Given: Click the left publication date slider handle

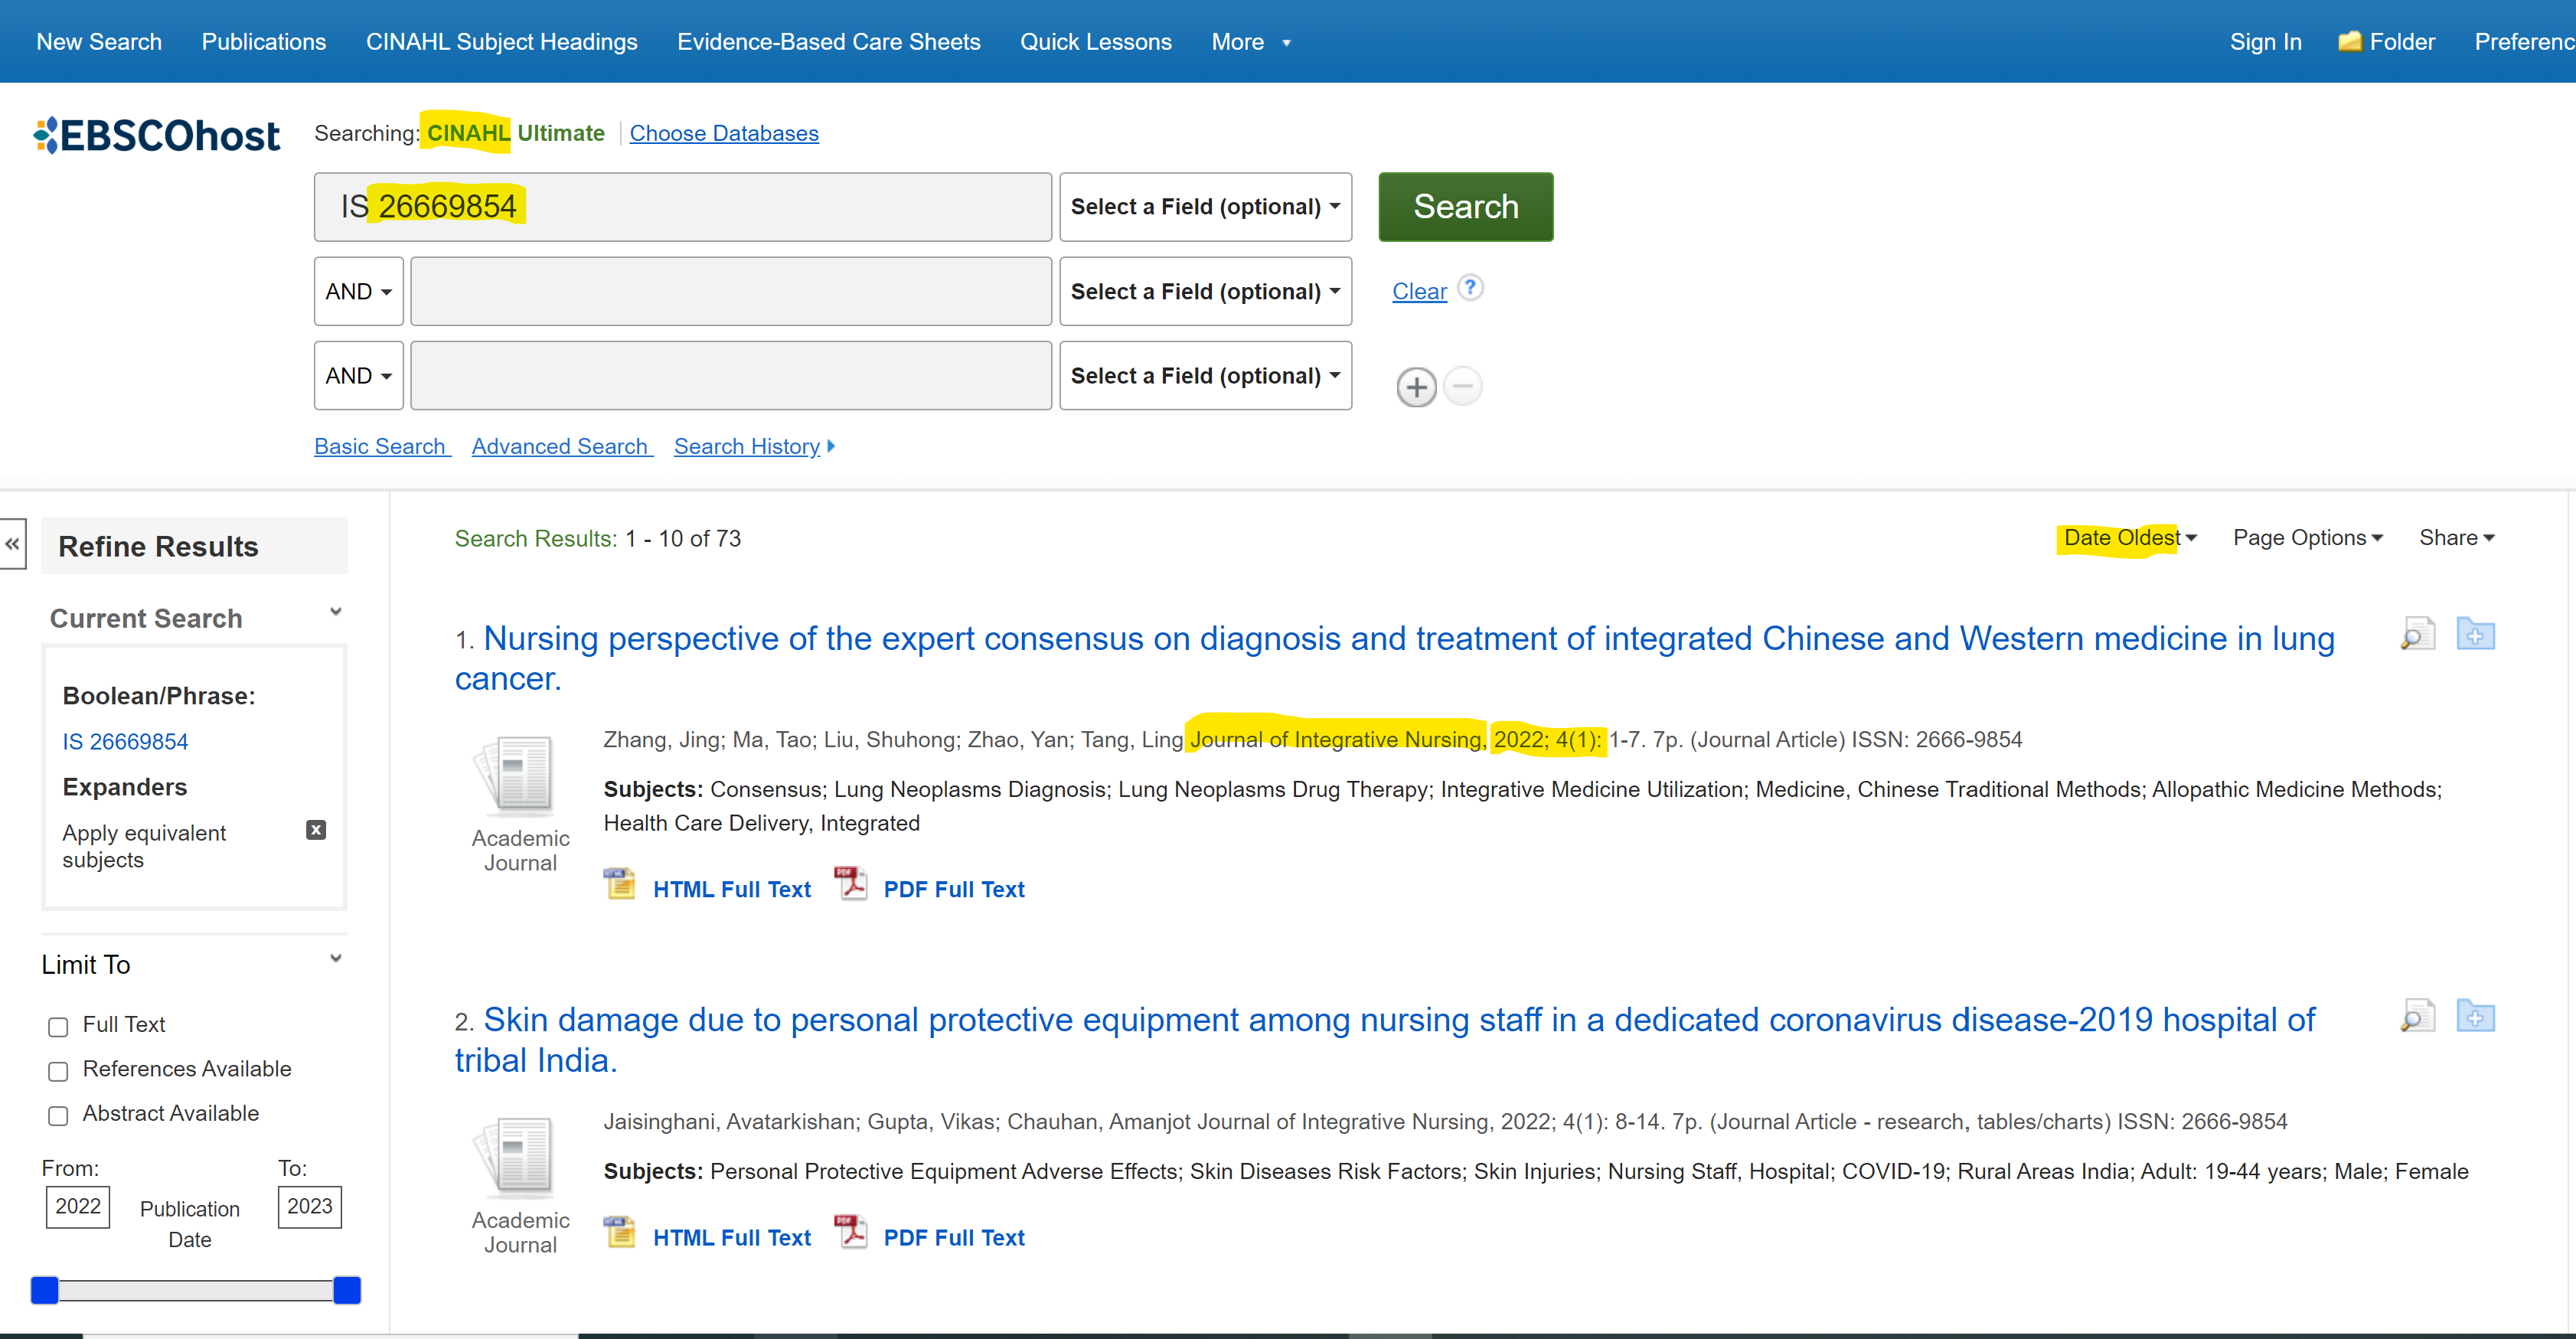Looking at the screenshot, I should (x=45, y=1290).
